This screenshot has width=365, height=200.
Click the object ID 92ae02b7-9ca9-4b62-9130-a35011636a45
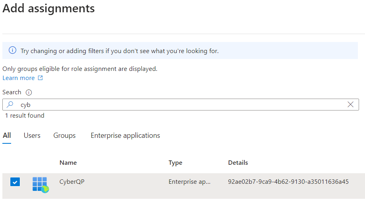(288, 182)
